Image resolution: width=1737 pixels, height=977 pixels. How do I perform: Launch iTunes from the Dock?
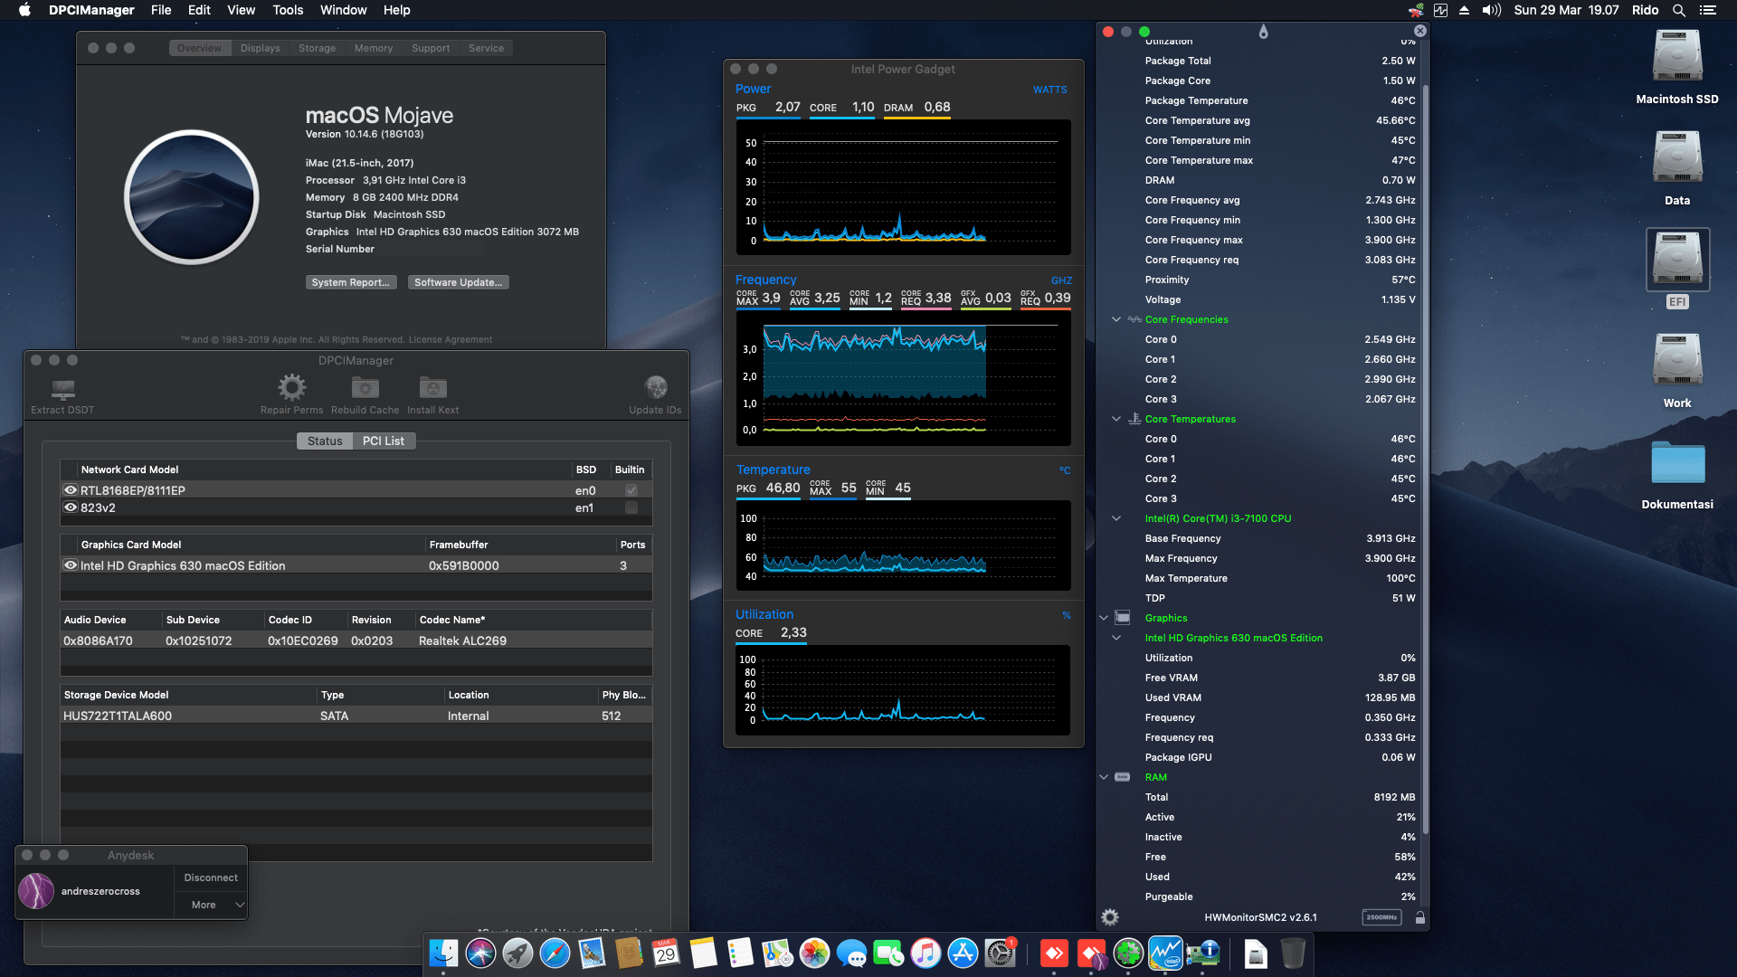(x=925, y=953)
